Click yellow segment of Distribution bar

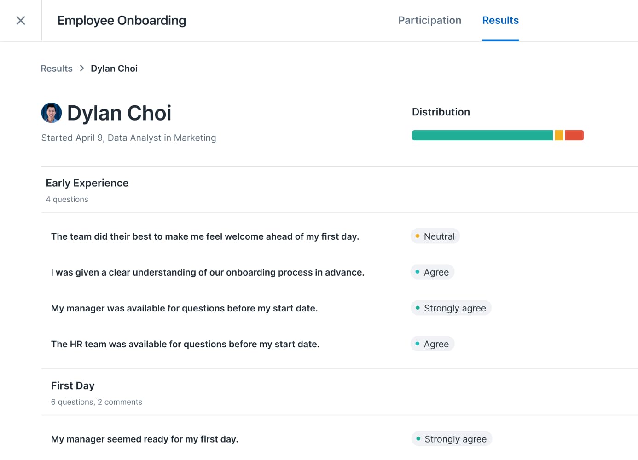click(559, 135)
